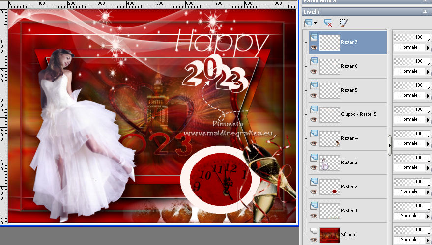Select the Gruppo - Raster 5 layer name
Screen dimensions: 432x245
click(x=358, y=114)
